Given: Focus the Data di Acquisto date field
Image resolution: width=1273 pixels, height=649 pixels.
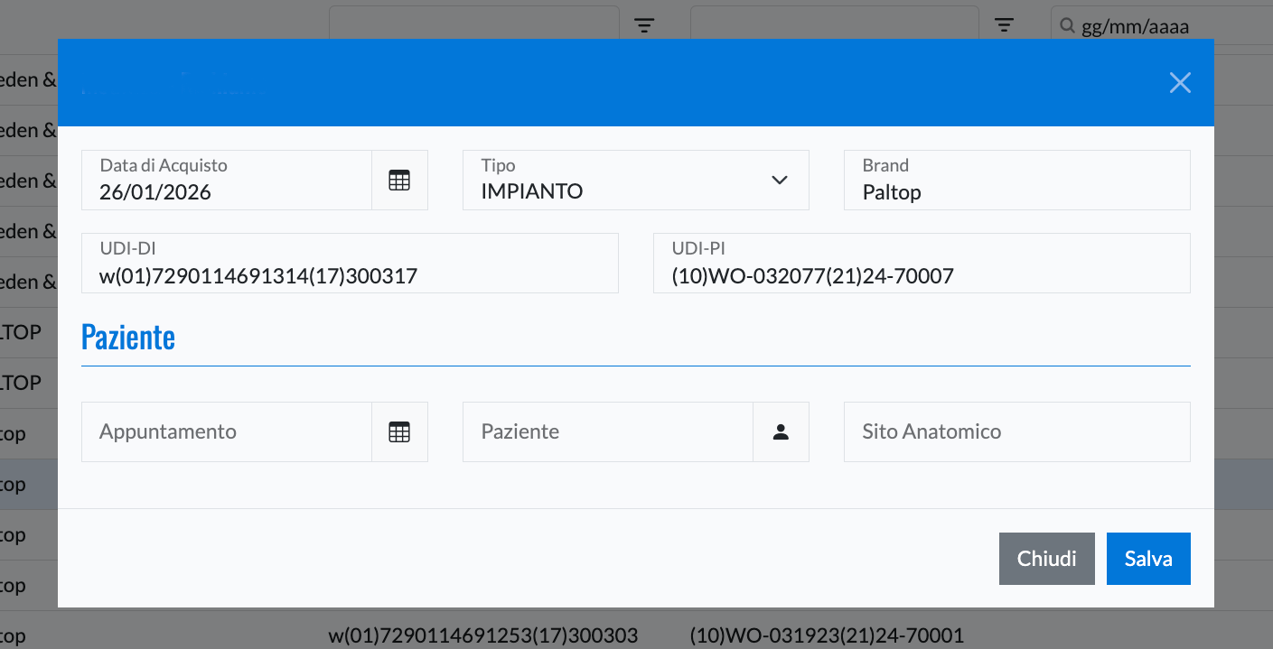Looking at the screenshot, I should click(x=227, y=180).
